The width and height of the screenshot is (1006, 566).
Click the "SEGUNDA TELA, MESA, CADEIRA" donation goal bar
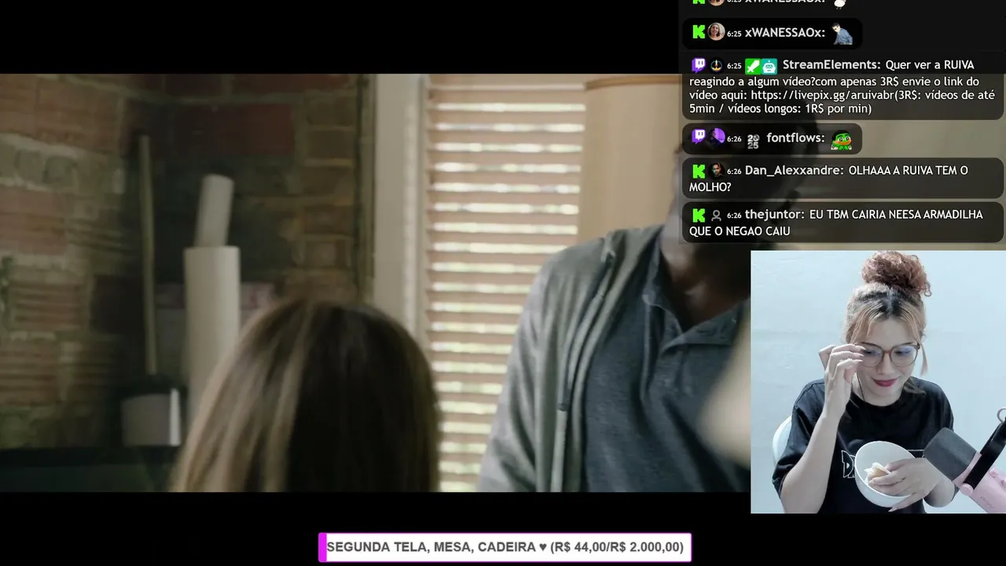505,547
